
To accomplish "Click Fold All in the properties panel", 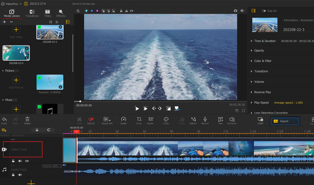I will point(271,10).
